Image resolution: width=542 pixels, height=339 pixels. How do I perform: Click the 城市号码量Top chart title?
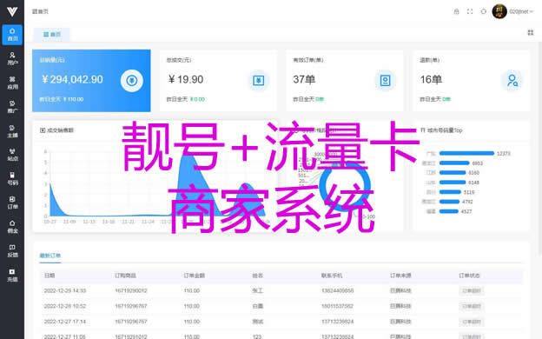445,130
